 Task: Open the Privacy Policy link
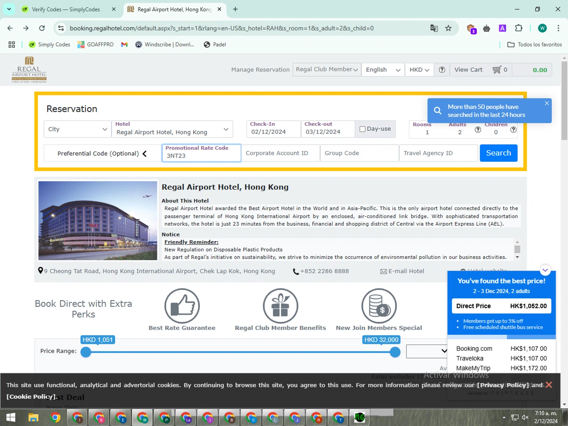click(502, 385)
